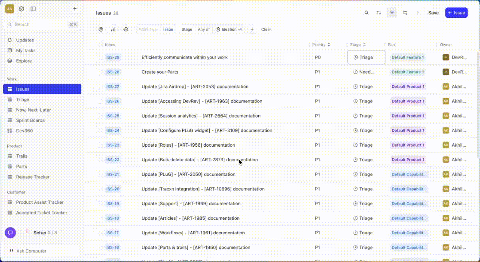The height and width of the screenshot is (262, 480).
Task: Open the settings gear in the sidebar
Action: (22, 9)
